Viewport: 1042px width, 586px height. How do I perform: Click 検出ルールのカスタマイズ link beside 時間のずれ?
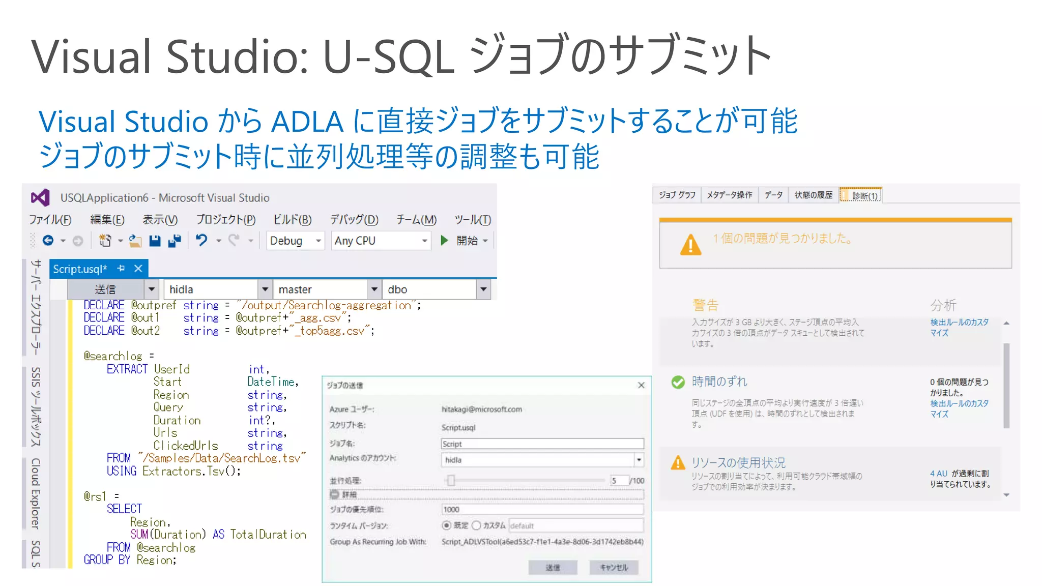[959, 408]
